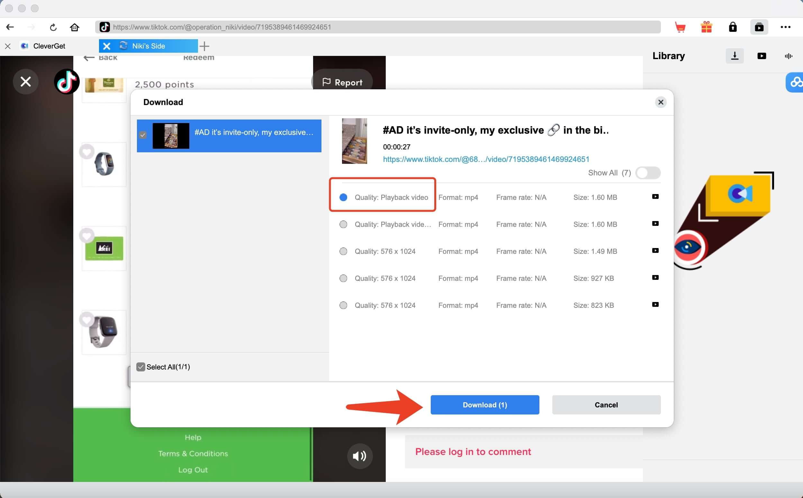
Task: Uncheck the Select All(1/1) checkbox
Action: tap(141, 367)
